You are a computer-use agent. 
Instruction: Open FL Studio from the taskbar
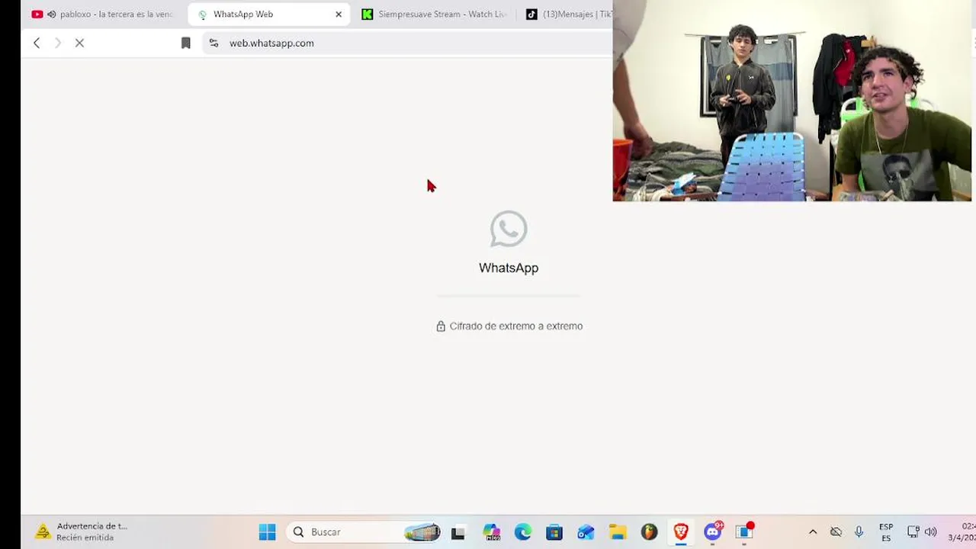(649, 532)
